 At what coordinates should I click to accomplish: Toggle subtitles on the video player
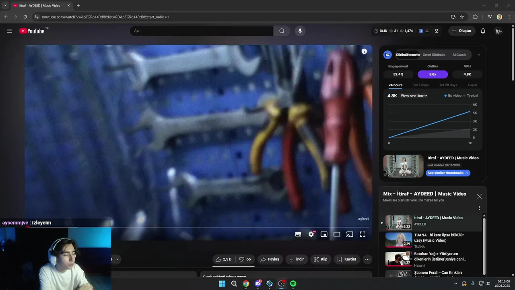(x=298, y=234)
